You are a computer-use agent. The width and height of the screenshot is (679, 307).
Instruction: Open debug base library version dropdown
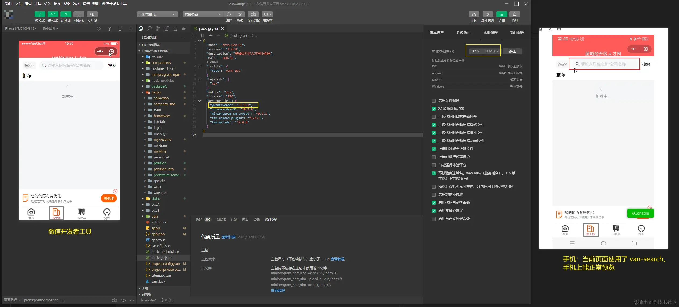pos(485,51)
